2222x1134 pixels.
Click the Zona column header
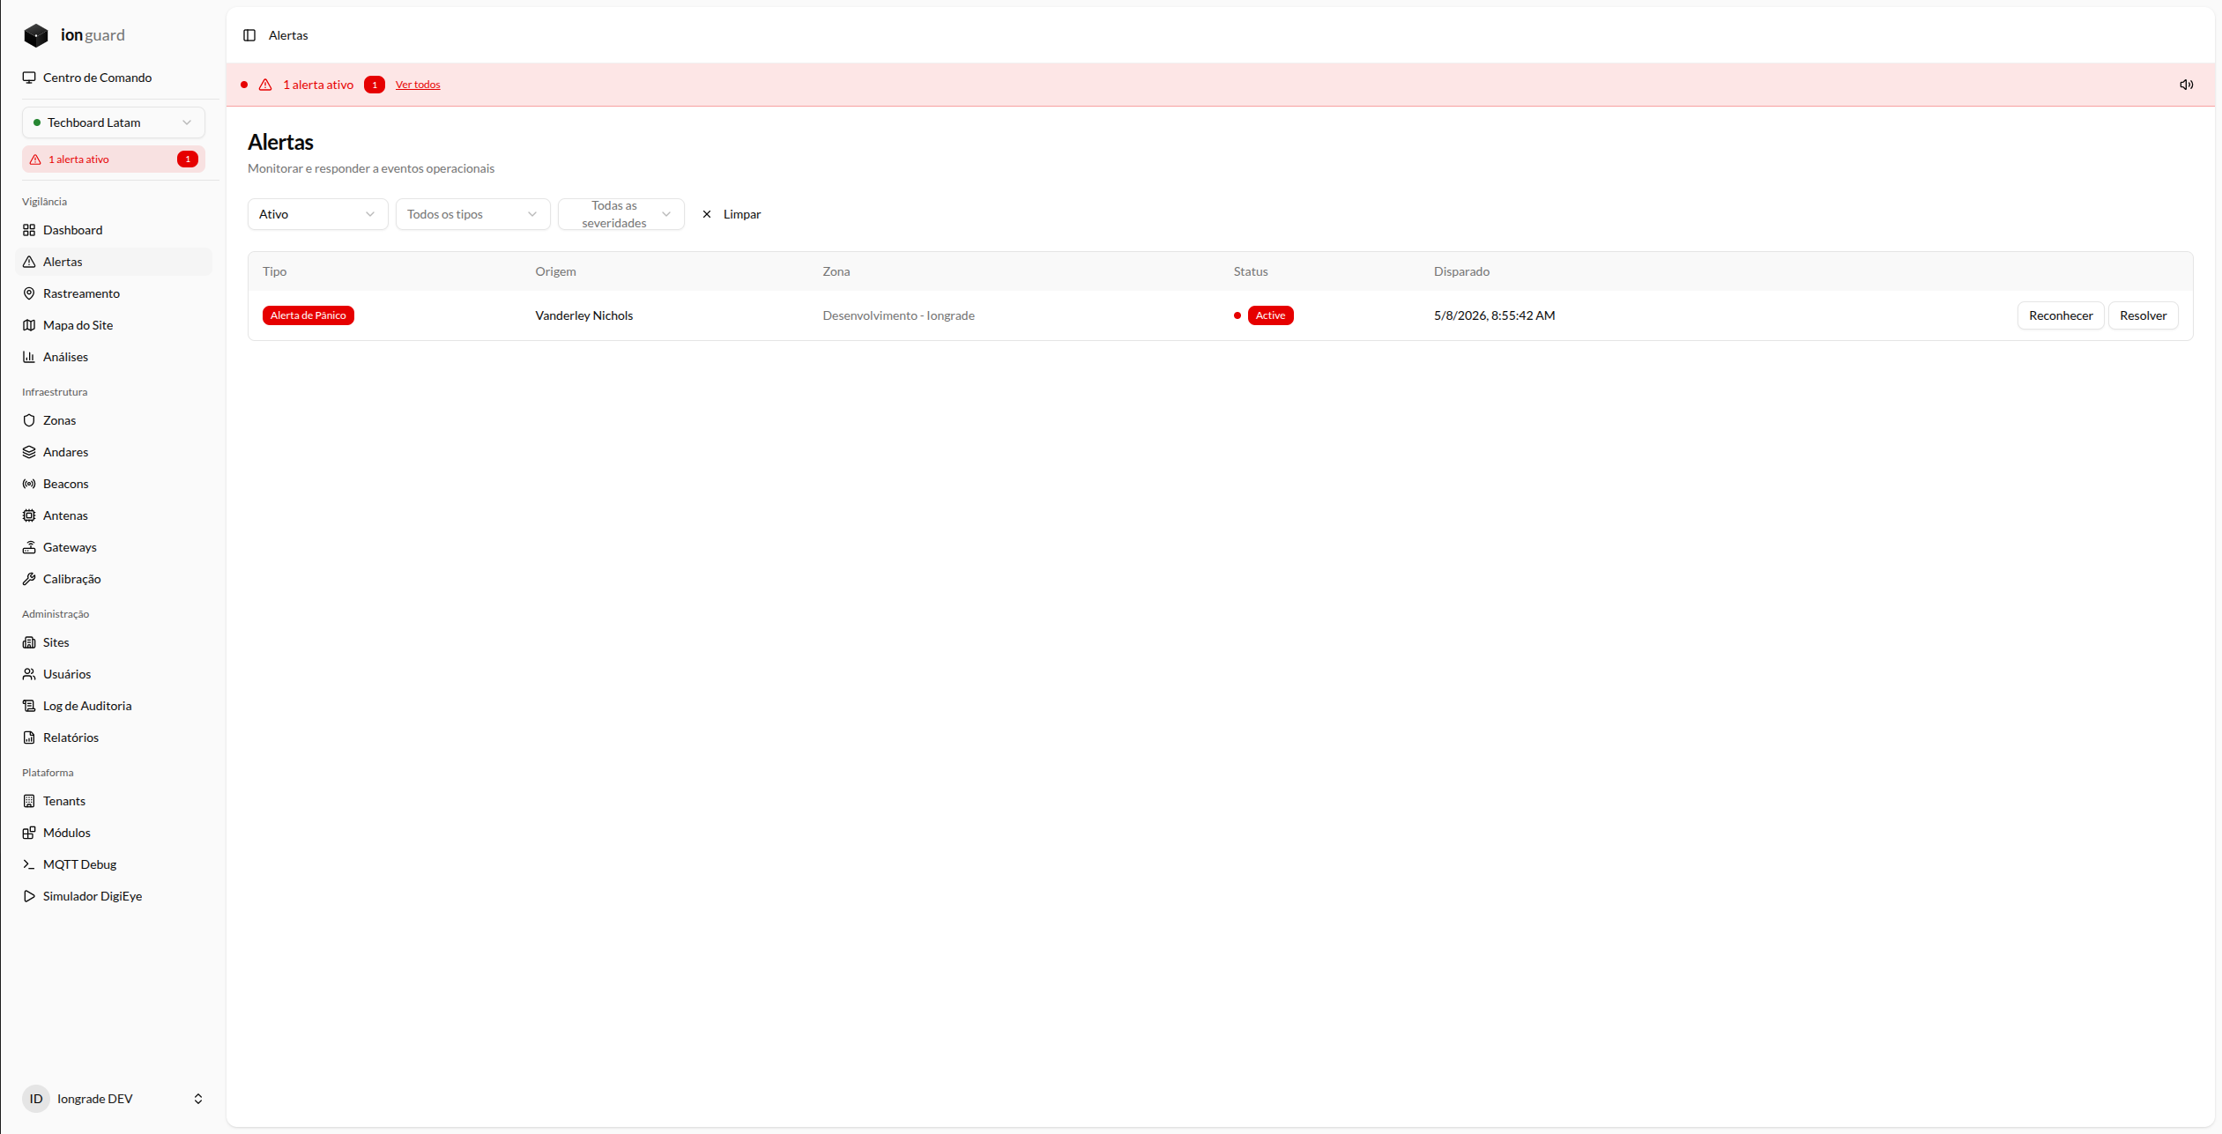(x=836, y=271)
